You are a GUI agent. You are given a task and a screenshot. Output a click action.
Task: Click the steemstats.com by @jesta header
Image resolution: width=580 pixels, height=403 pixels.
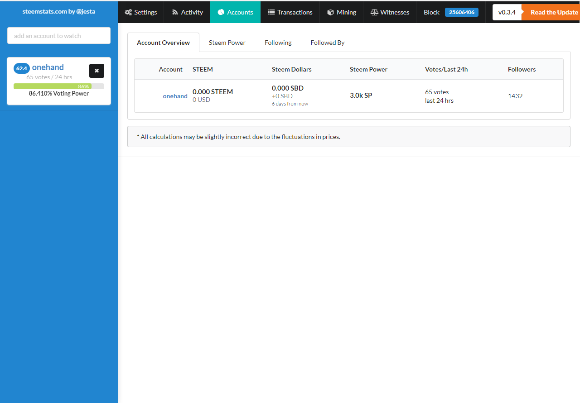[59, 11]
